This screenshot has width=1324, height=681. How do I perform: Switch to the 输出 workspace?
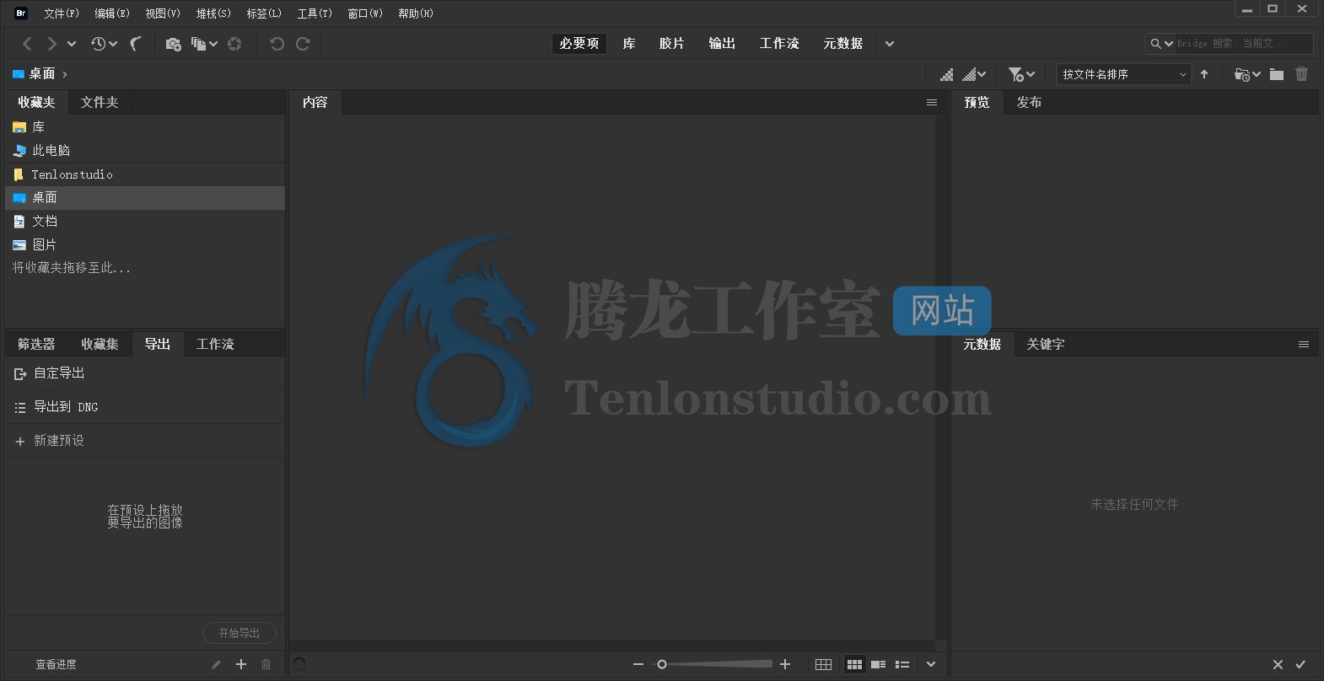click(722, 44)
